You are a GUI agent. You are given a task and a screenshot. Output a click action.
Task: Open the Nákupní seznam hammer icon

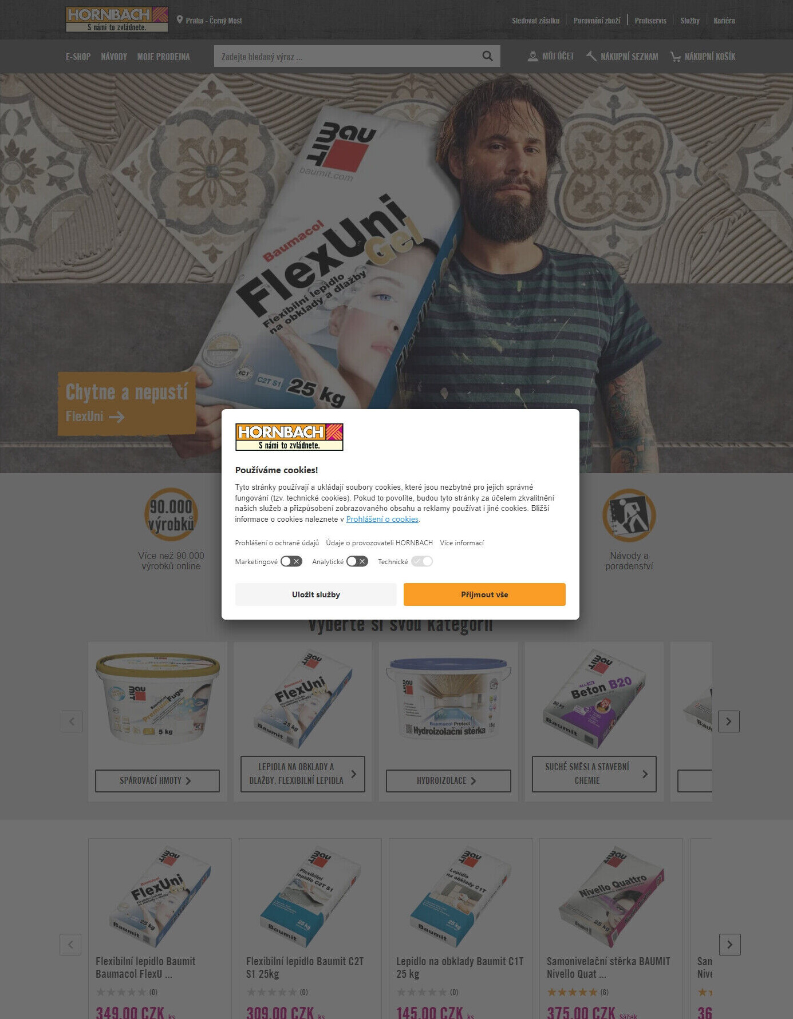point(591,56)
